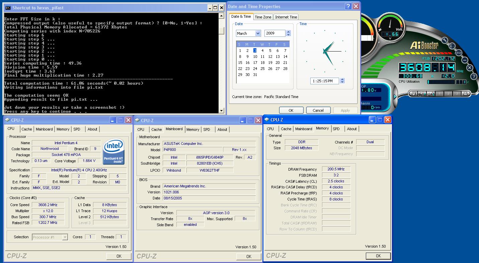Image resolution: width=479 pixels, height=263 pixels.
Task: Click the AiBooster notes icon in bottom toolbar
Action: pyautogui.click(x=414, y=94)
